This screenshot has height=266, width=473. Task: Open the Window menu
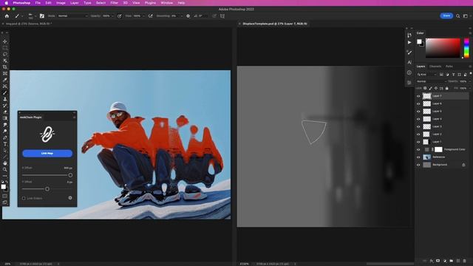tap(166, 3)
